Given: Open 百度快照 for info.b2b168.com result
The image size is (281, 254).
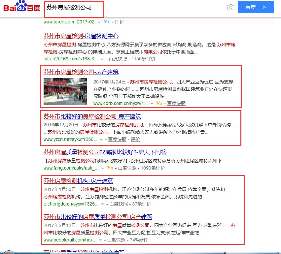Looking at the screenshot, I should tap(118, 59).
